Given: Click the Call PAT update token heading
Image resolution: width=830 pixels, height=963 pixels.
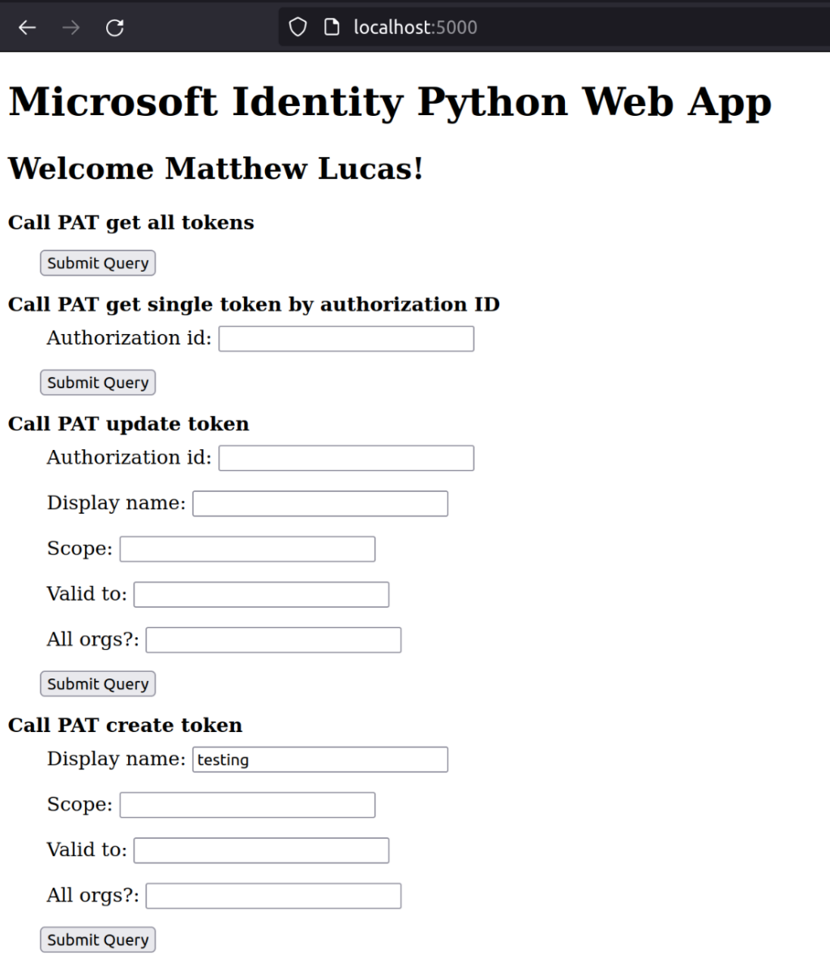Looking at the screenshot, I should (128, 424).
